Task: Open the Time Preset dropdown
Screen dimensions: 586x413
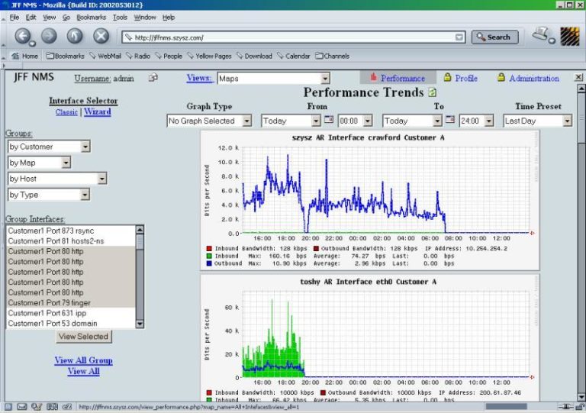Action: pyautogui.click(x=566, y=121)
